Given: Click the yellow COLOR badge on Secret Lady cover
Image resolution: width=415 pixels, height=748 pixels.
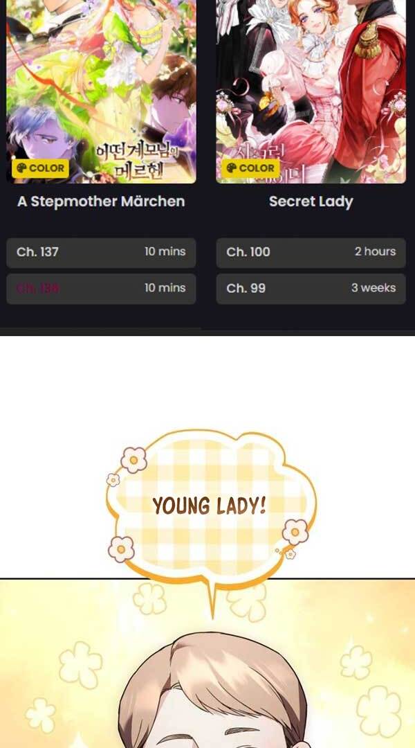Looking at the screenshot, I should point(250,168).
